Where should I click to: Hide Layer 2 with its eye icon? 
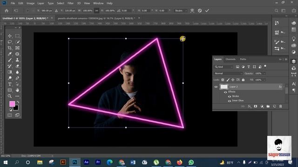216,87
